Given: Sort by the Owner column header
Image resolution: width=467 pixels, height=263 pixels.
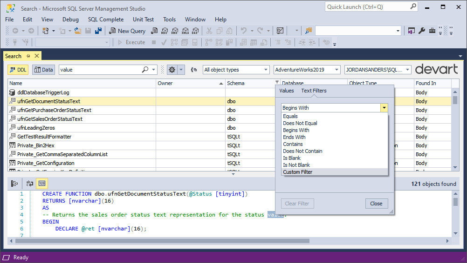Looking at the screenshot, I should 191,83.
